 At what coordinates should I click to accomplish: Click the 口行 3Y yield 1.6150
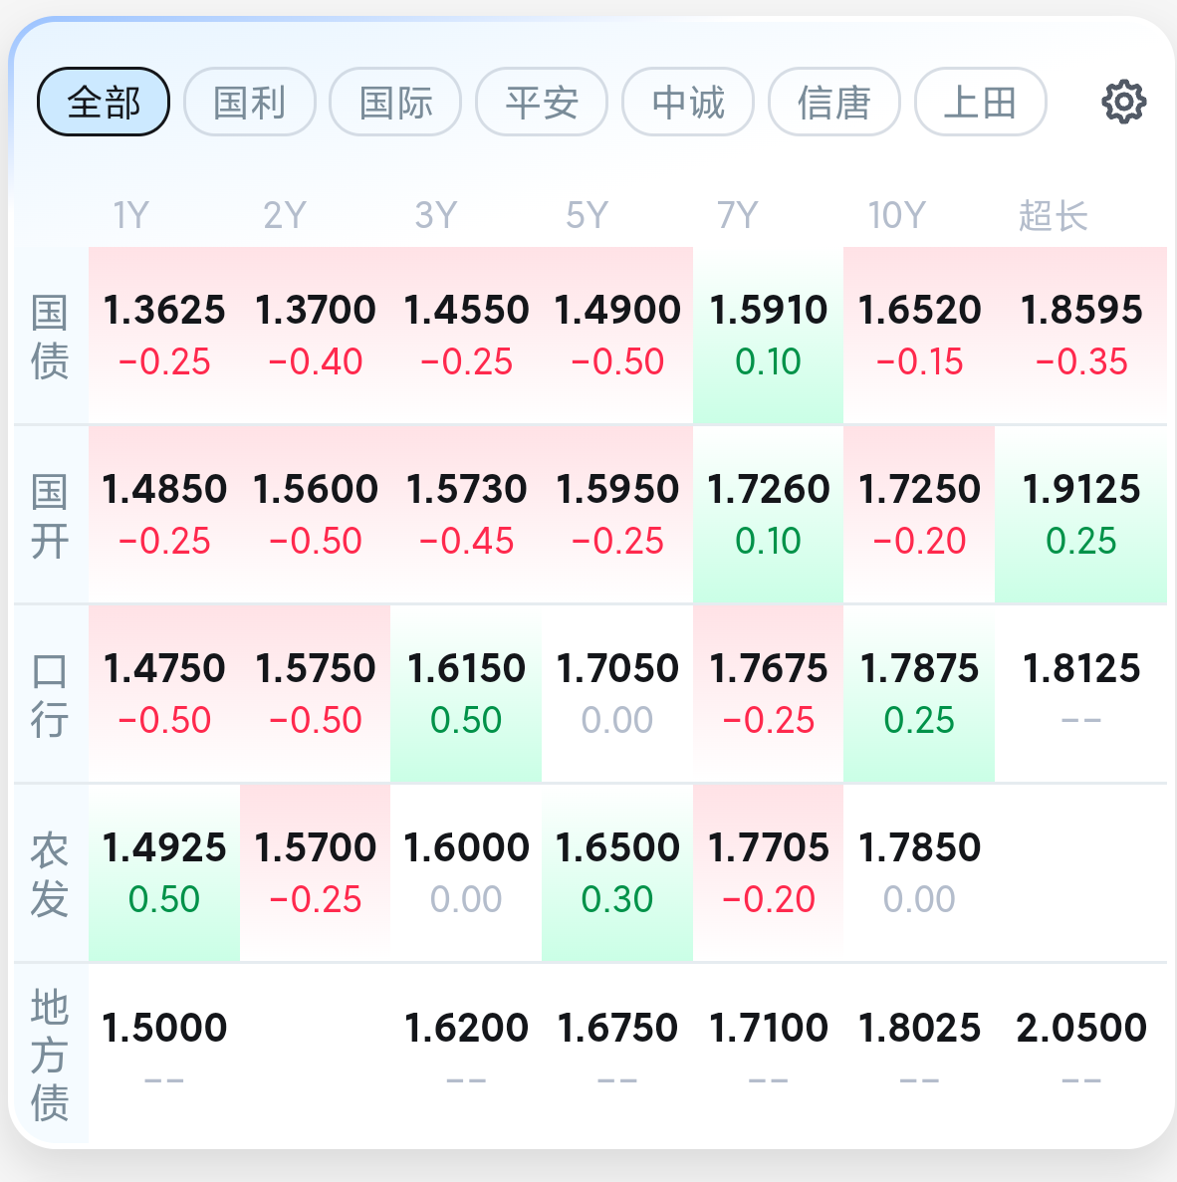[x=466, y=693]
